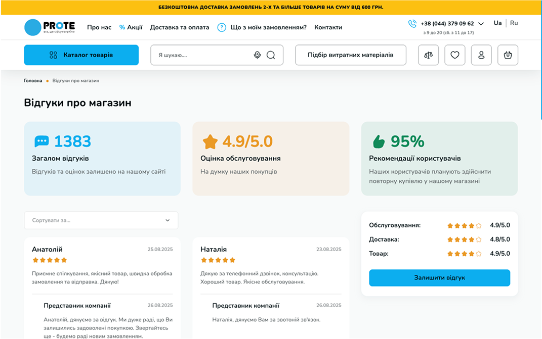Click the phone handset icon
The height and width of the screenshot is (339, 542).
pos(412,24)
